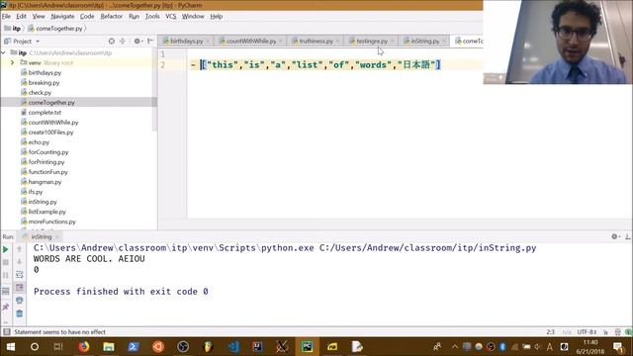Open Firefox from the taskbar

pyautogui.click(x=83, y=347)
